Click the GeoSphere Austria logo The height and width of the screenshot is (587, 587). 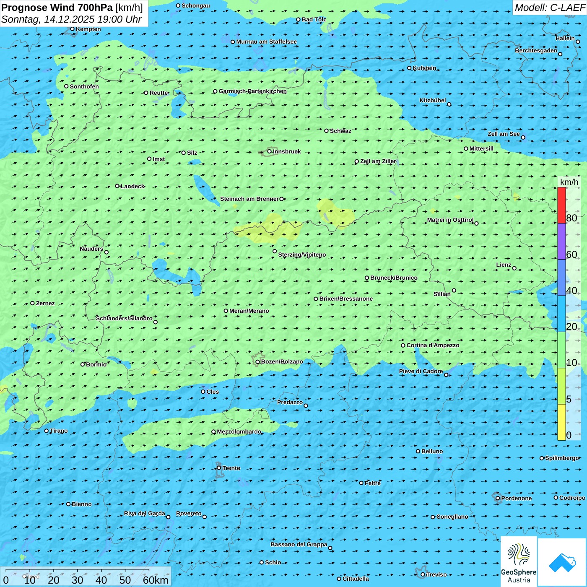coord(519,561)
